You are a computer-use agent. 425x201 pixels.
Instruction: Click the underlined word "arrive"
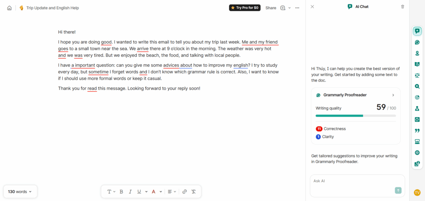click(143, 49)
